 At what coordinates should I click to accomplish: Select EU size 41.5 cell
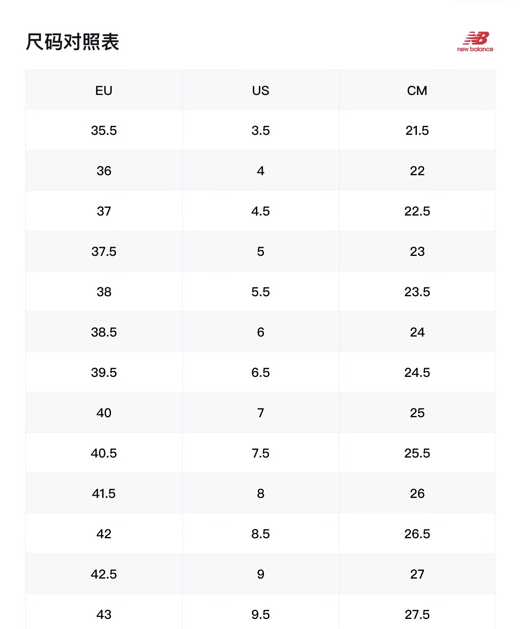[104, 493]
